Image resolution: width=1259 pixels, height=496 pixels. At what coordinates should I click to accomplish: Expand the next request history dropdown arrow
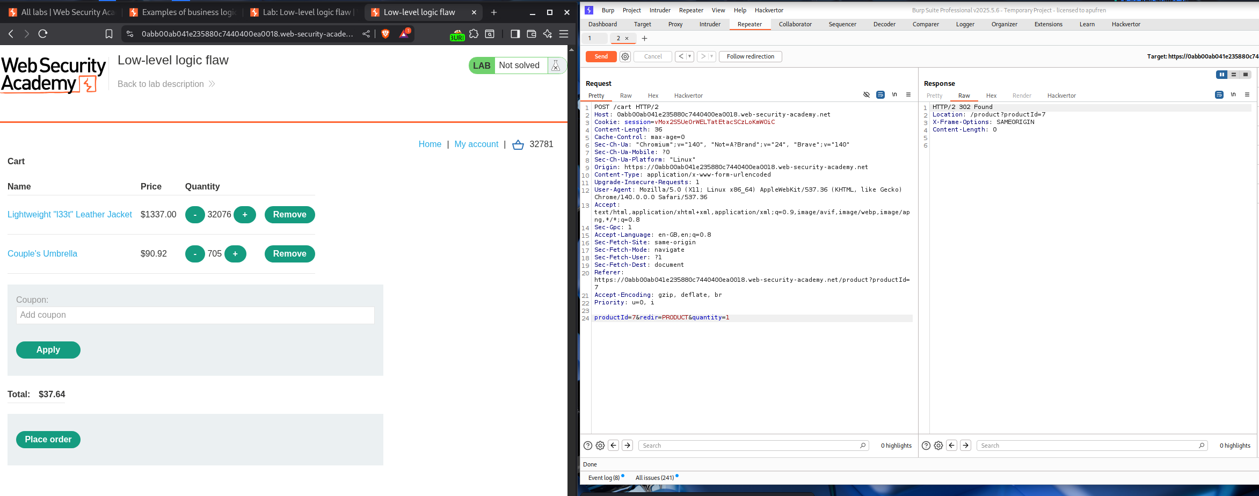tap(712, 56)
